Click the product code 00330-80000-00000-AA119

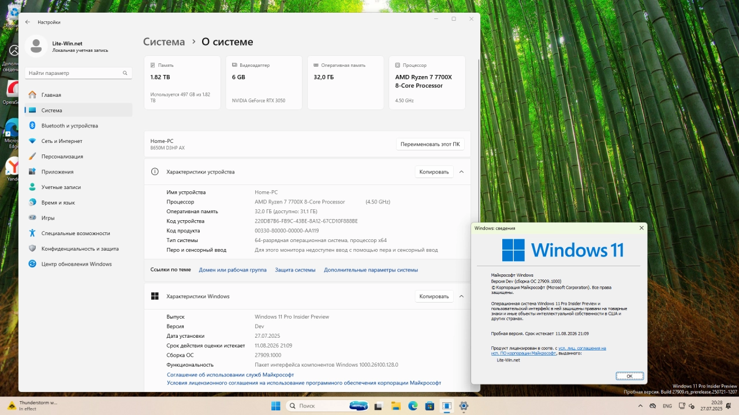pos(286,231)
